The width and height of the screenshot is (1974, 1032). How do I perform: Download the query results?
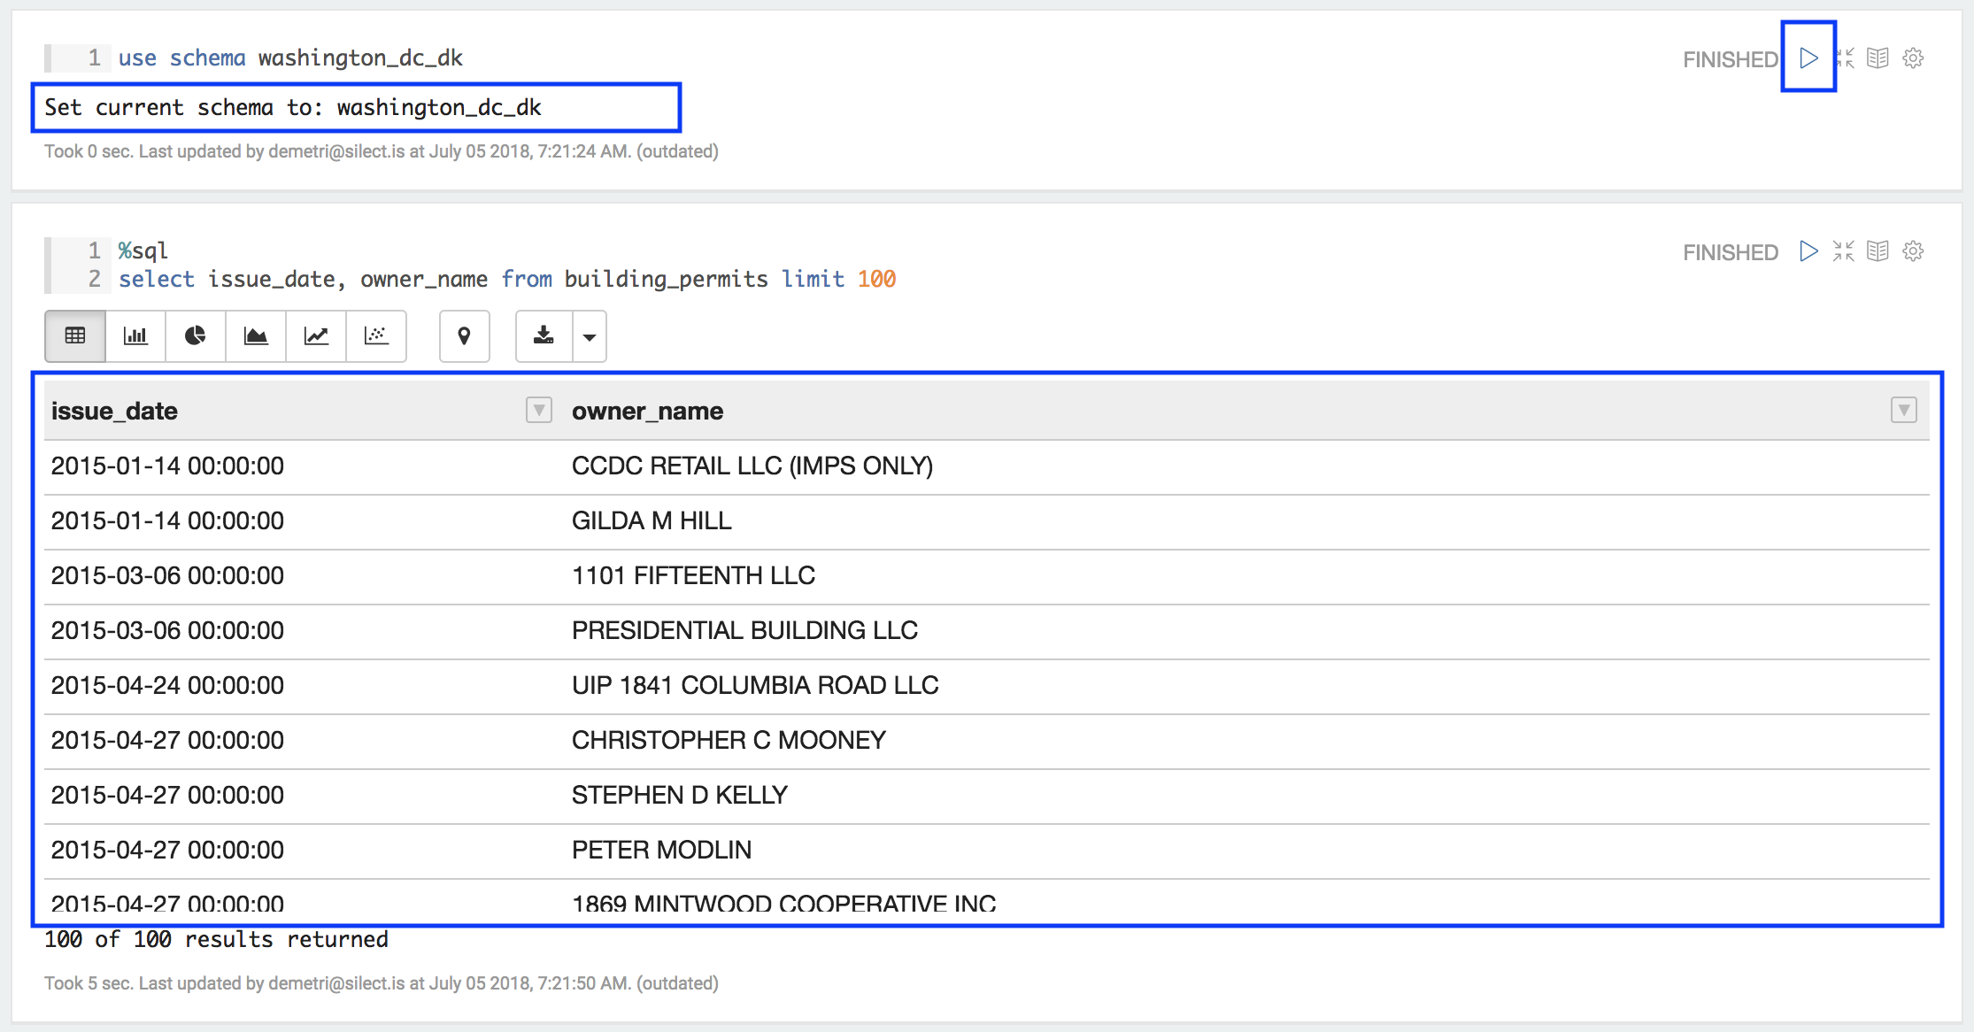coord(544,335)
